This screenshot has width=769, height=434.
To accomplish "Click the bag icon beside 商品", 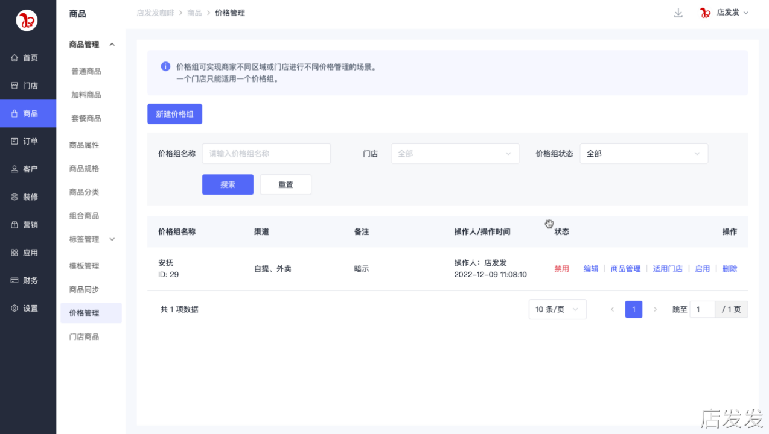I will click(14, 113).
